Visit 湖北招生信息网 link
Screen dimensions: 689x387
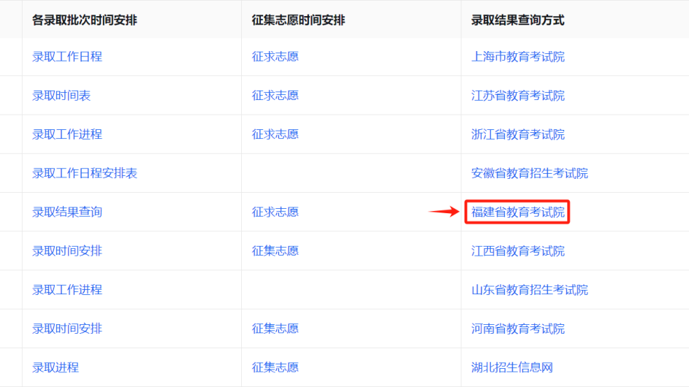[x=512, y=367]
